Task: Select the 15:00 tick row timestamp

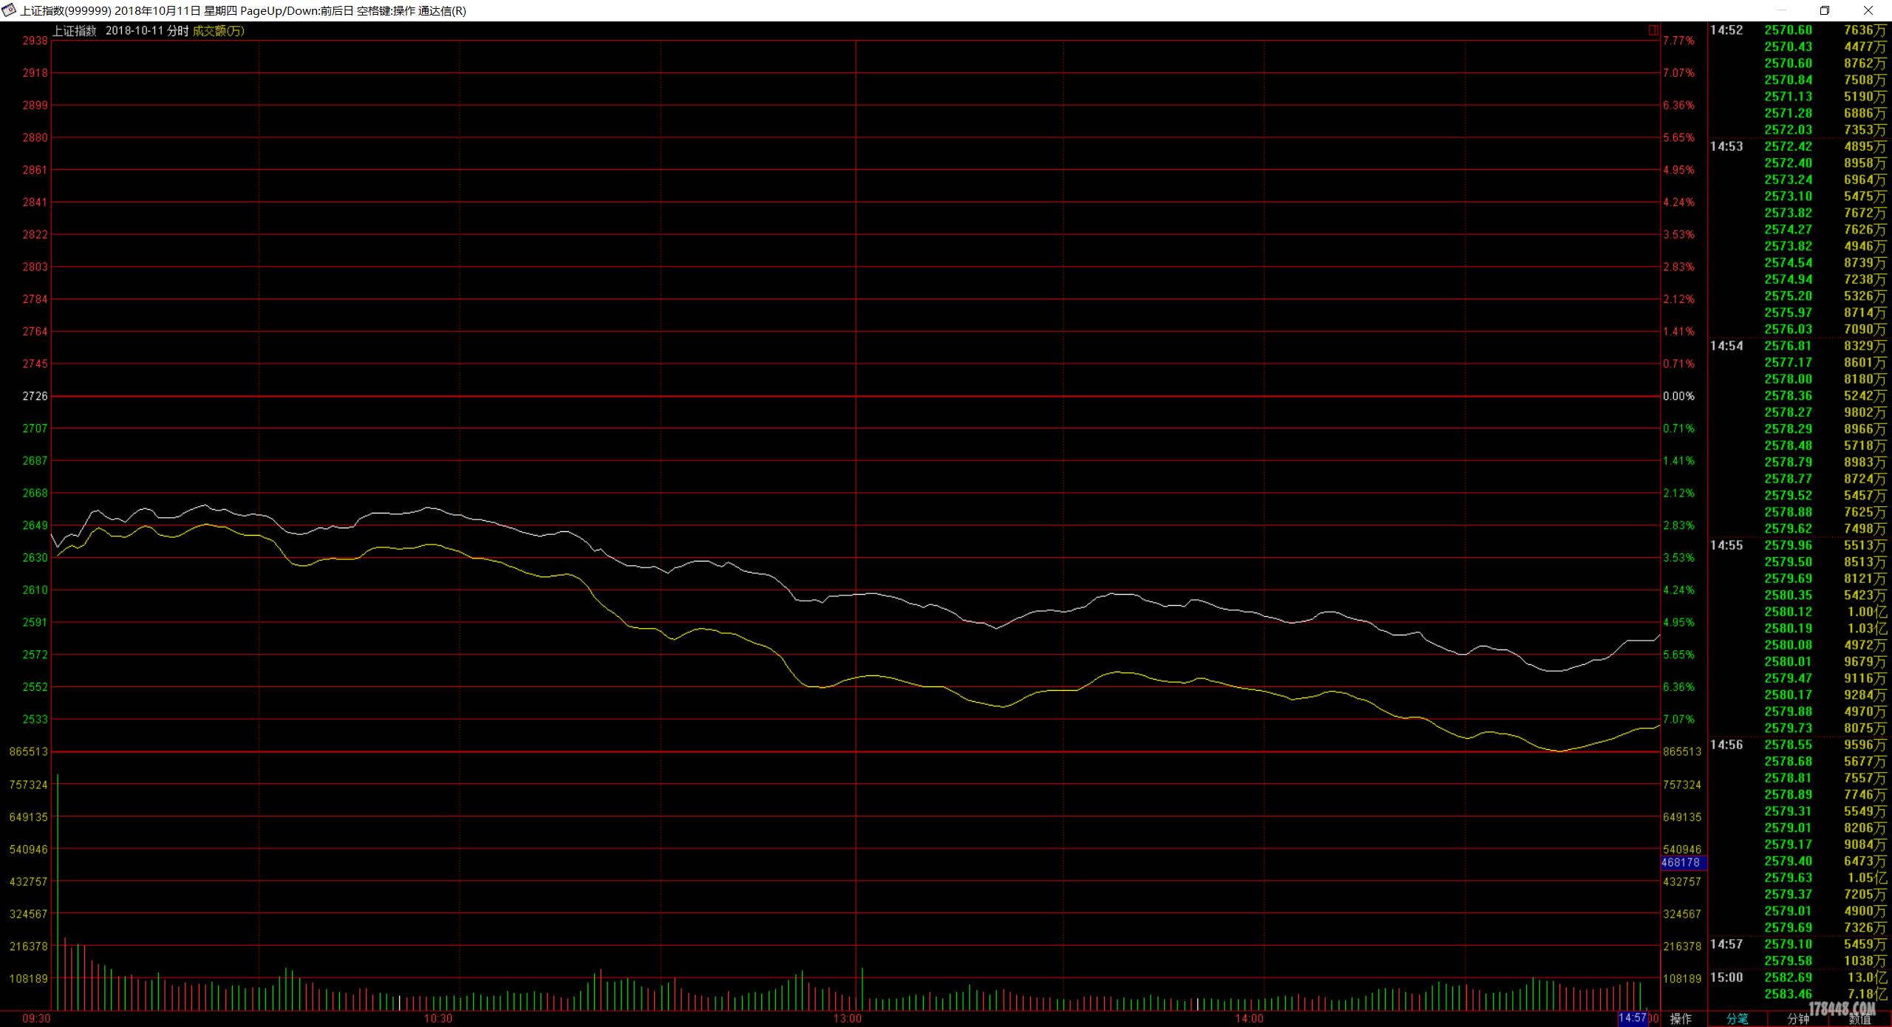Action: click(1726, 977)
